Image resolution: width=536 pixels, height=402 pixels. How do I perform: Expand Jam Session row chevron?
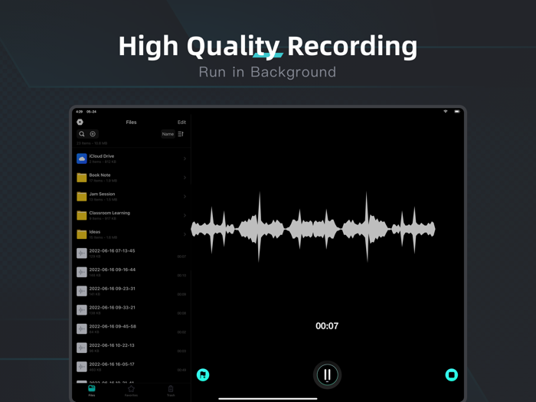pyautogui.click(x=185, y=197)
